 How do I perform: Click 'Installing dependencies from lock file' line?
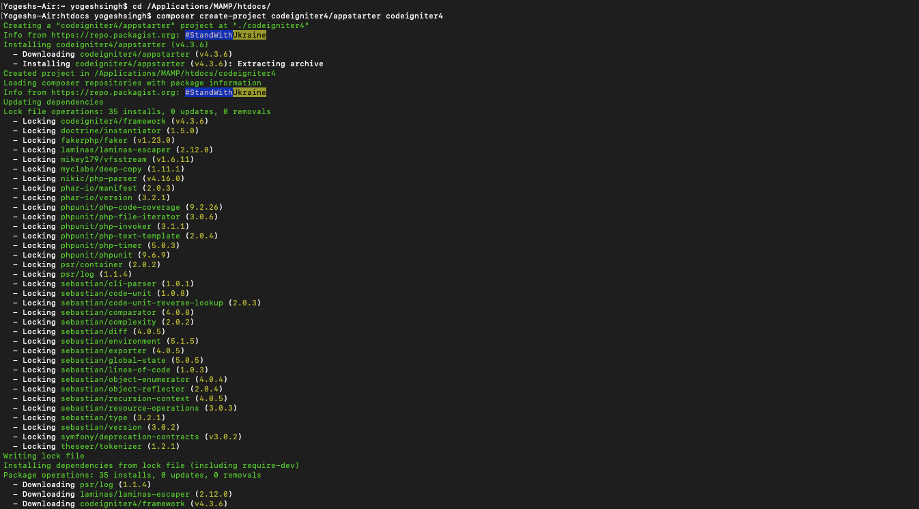tap(152, 465)
